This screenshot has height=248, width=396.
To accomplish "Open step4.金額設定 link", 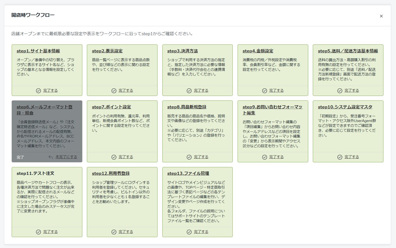I will 258,51.
